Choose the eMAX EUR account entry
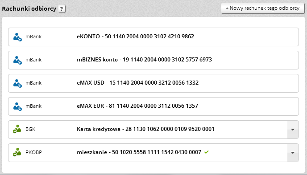The image size is (307, 175). pyautogui.click(x=153, y=106)
